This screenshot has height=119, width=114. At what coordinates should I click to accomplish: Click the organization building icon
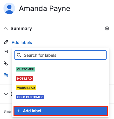click(6, 75)
